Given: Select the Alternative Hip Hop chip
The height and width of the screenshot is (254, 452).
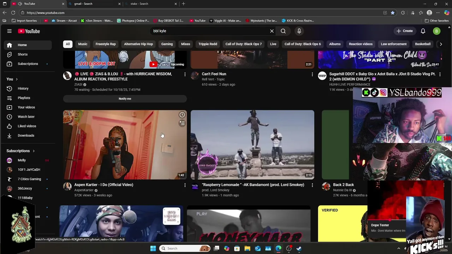Looking at the screenshot, I should coord(138,44).
